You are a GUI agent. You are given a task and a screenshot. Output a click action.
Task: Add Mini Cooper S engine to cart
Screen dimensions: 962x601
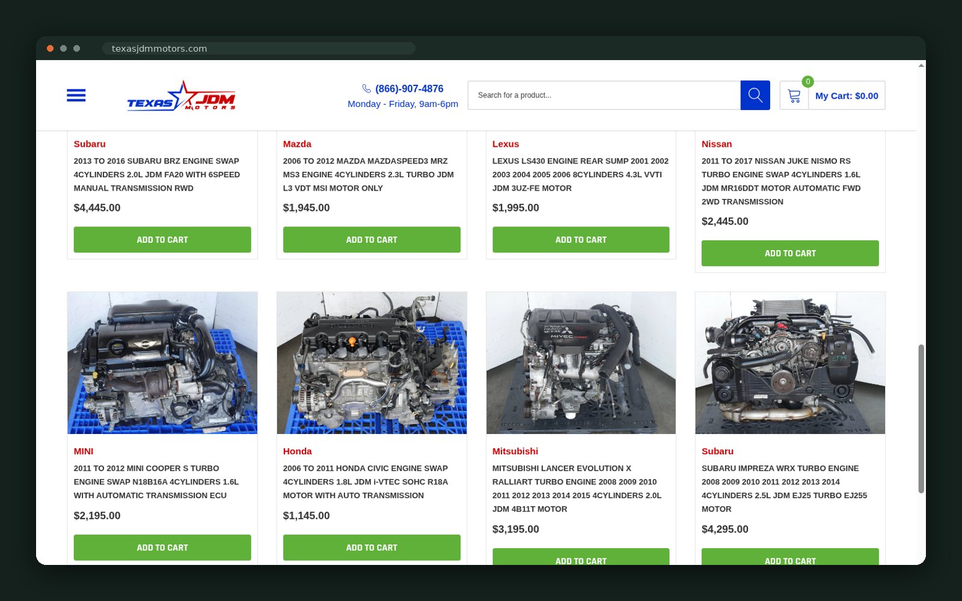click(162, 548)
